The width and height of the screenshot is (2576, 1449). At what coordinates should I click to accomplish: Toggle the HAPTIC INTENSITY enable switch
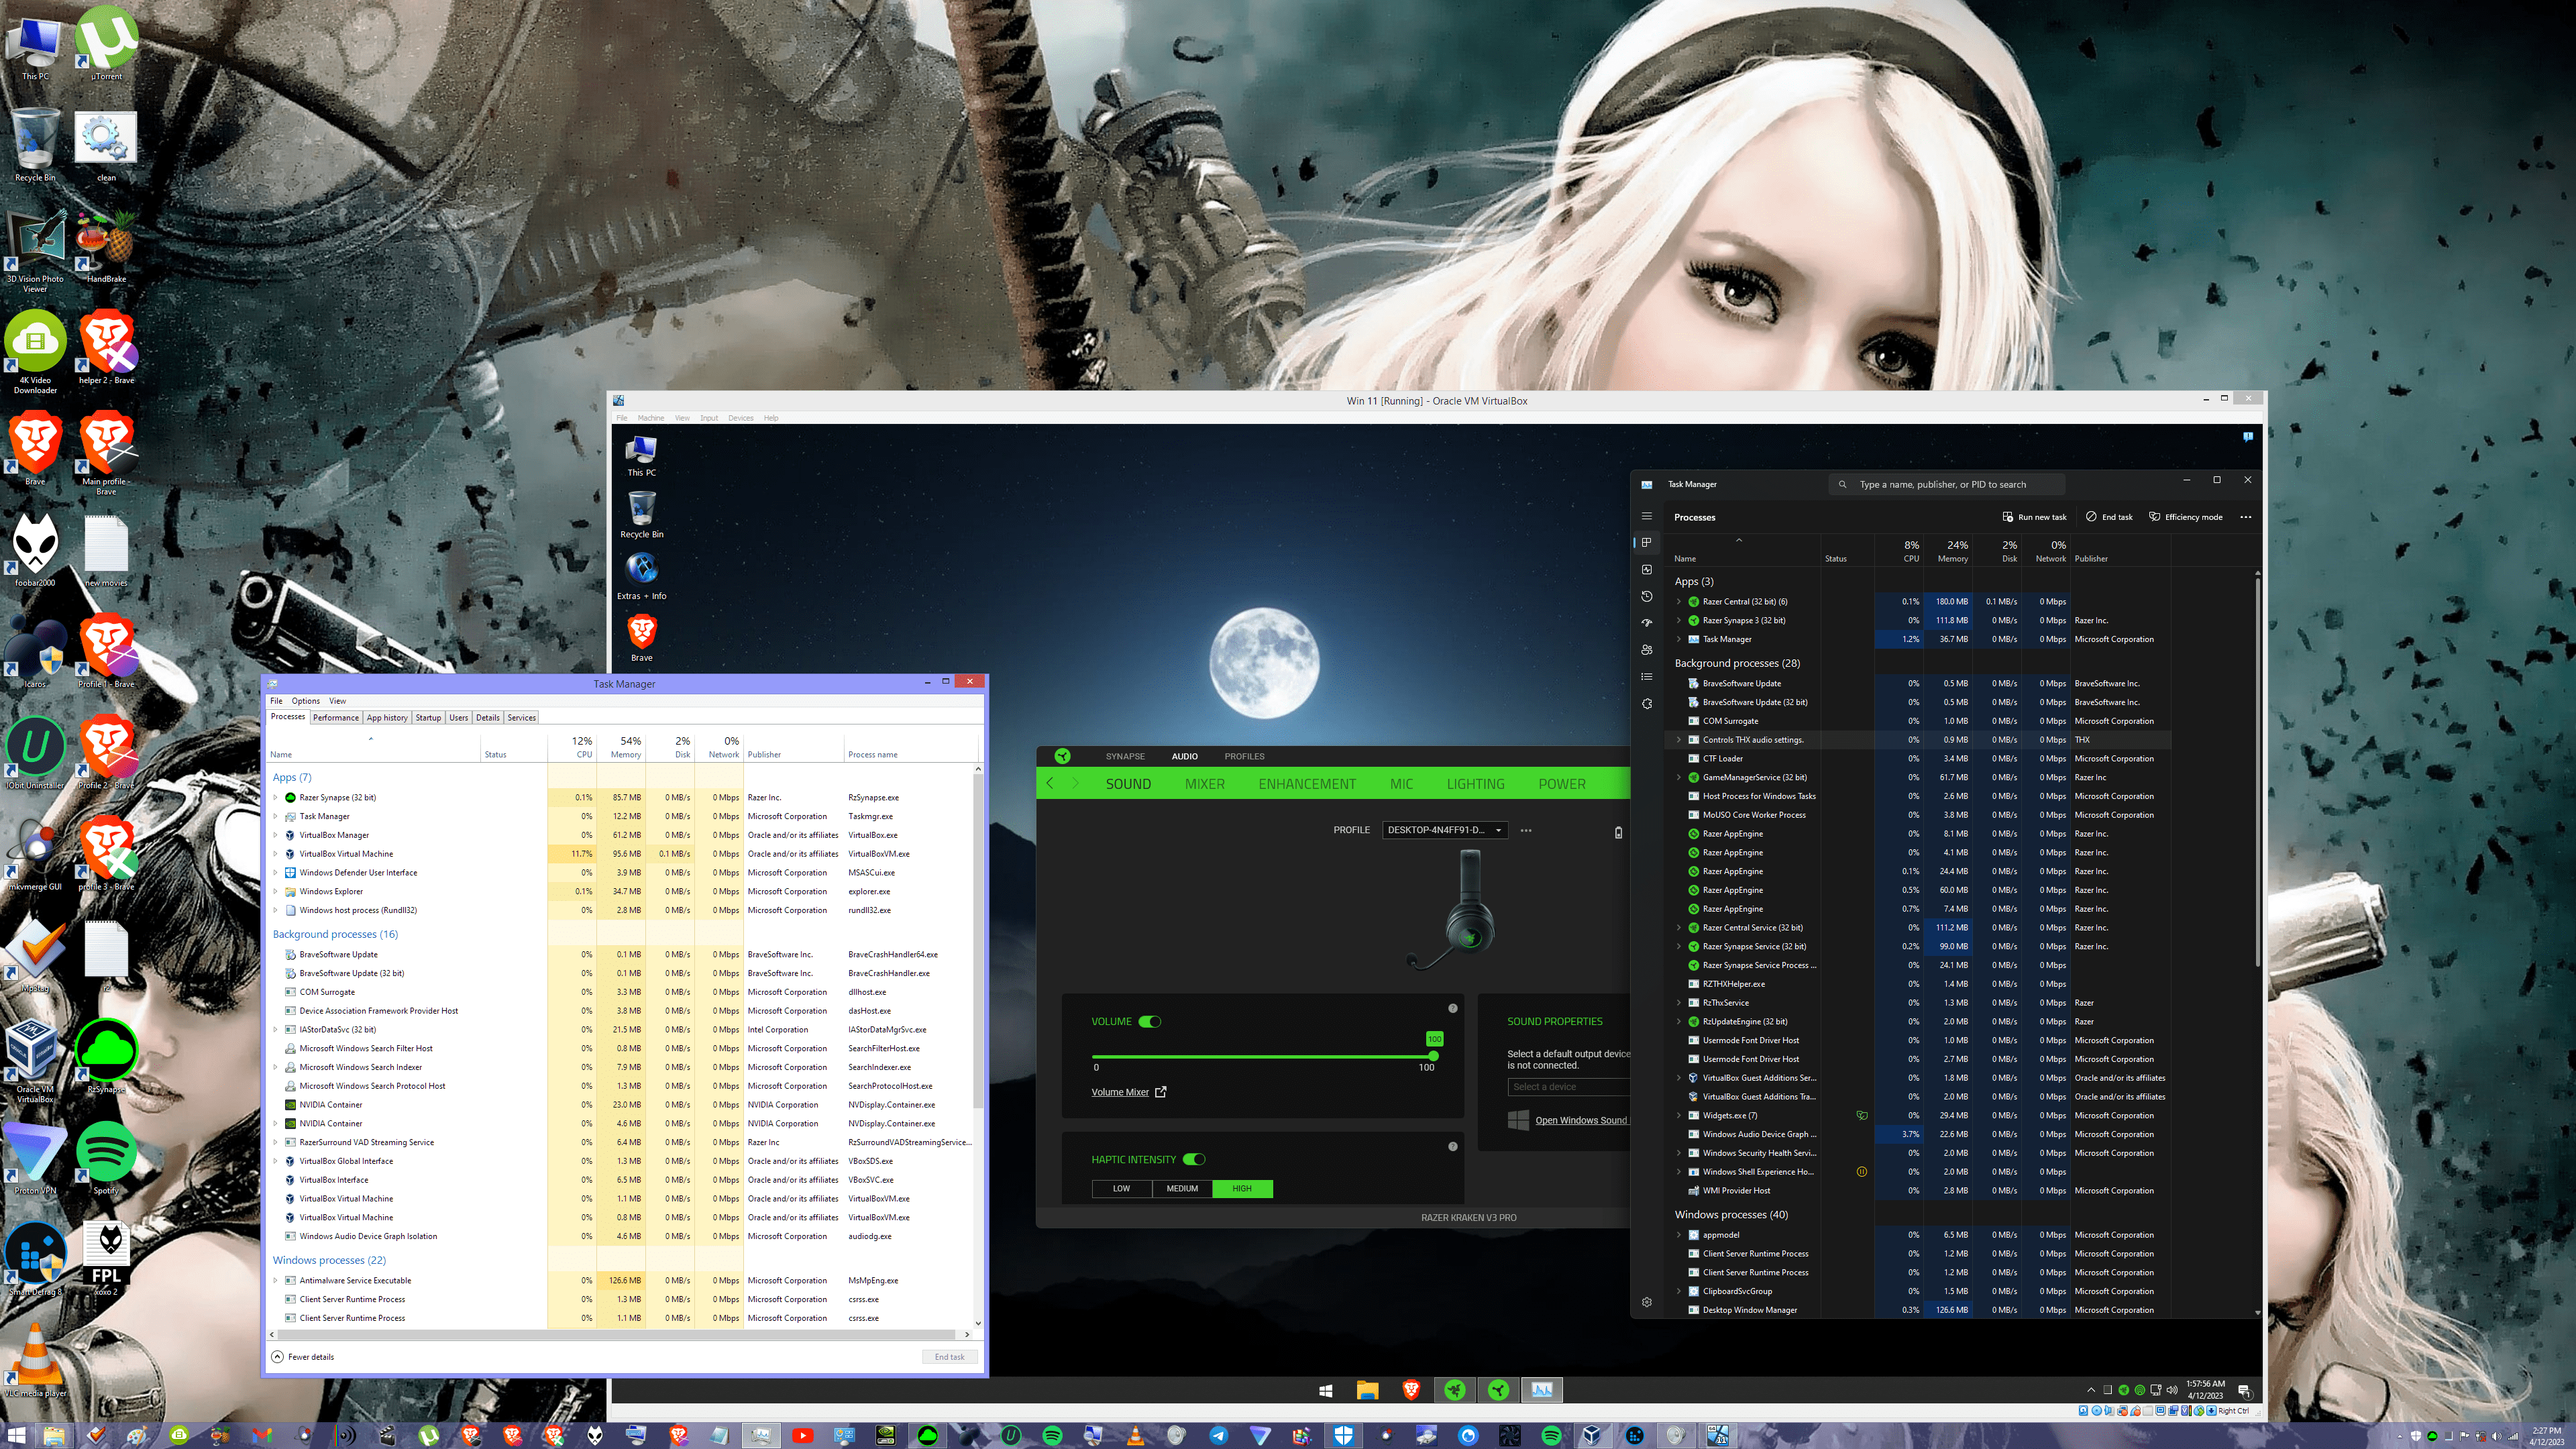(1194, 1159)
